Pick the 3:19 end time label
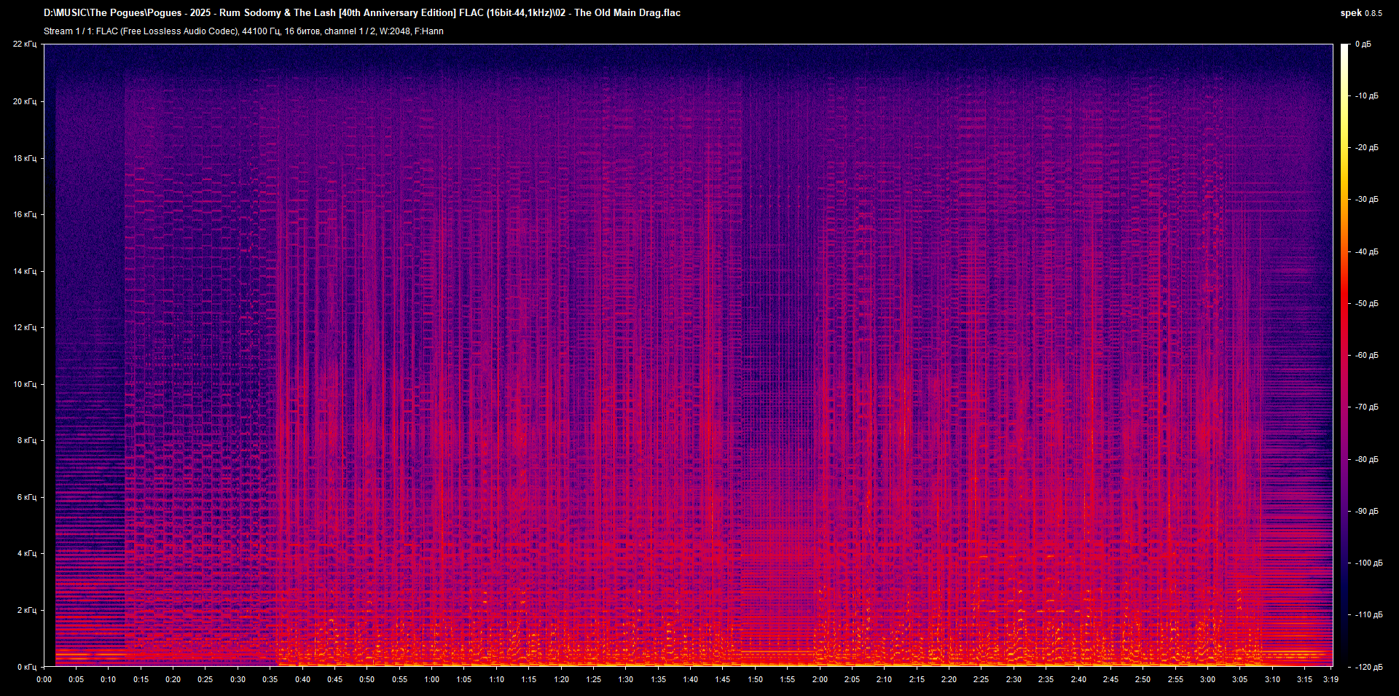 tap(1331, 679)
